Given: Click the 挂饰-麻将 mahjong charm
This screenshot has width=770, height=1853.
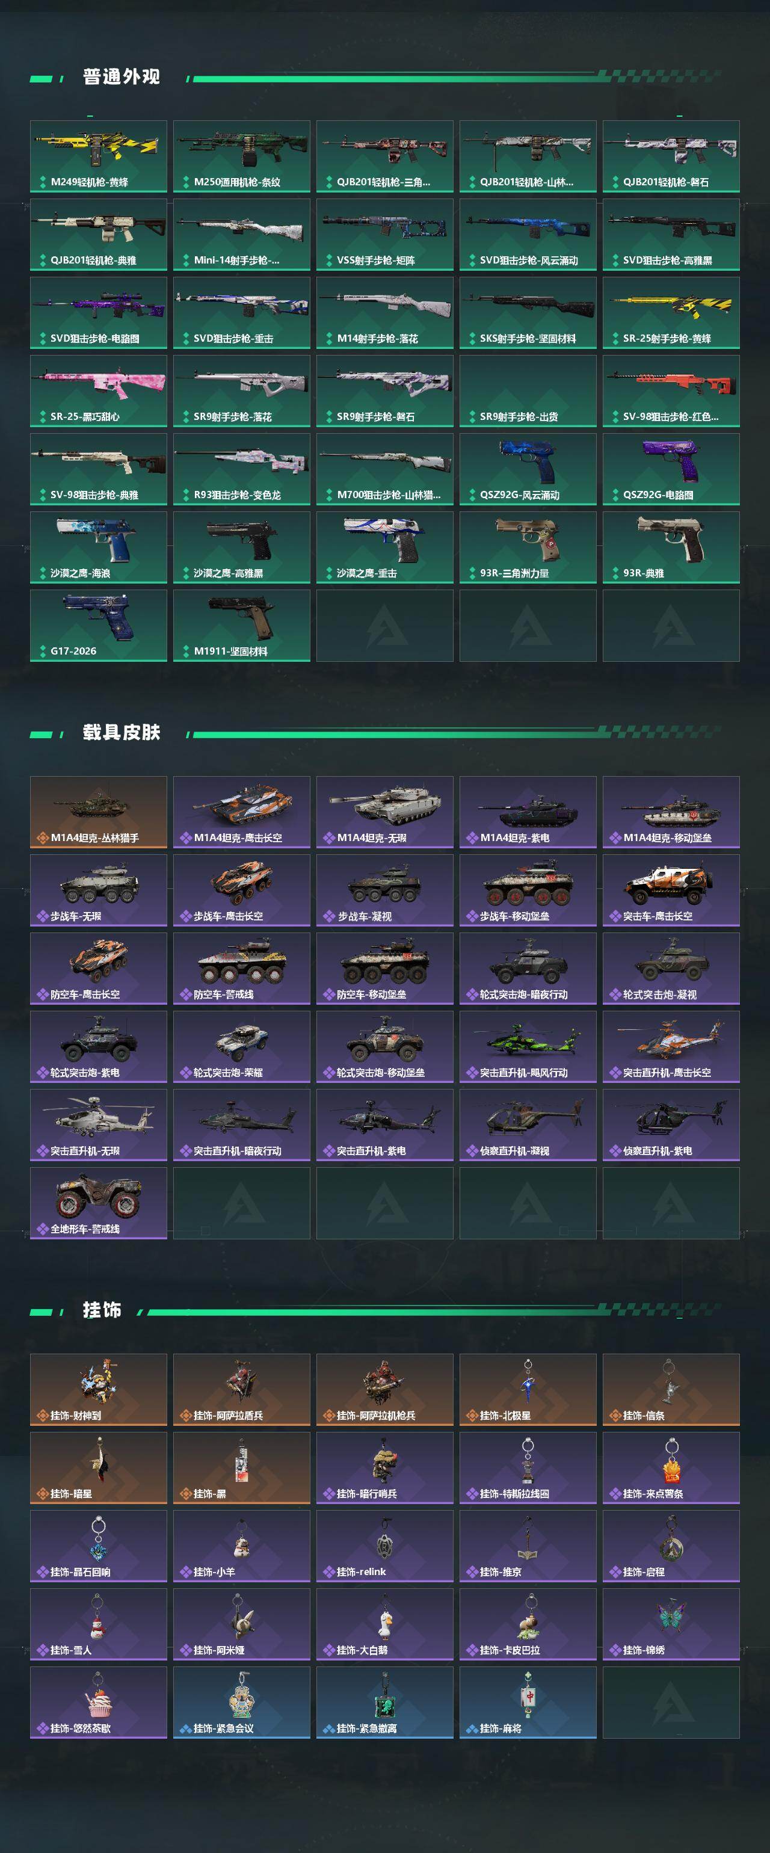Looking at the screenshot, I should 528,1703.
